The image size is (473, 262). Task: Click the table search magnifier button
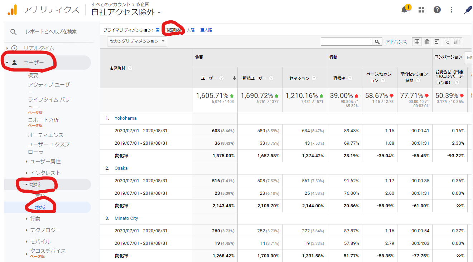[x=377, y=42]
